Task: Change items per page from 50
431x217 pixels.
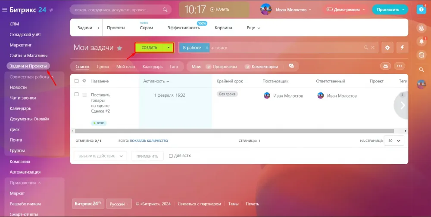Action: pyautogui.click(x=394, y=141)
